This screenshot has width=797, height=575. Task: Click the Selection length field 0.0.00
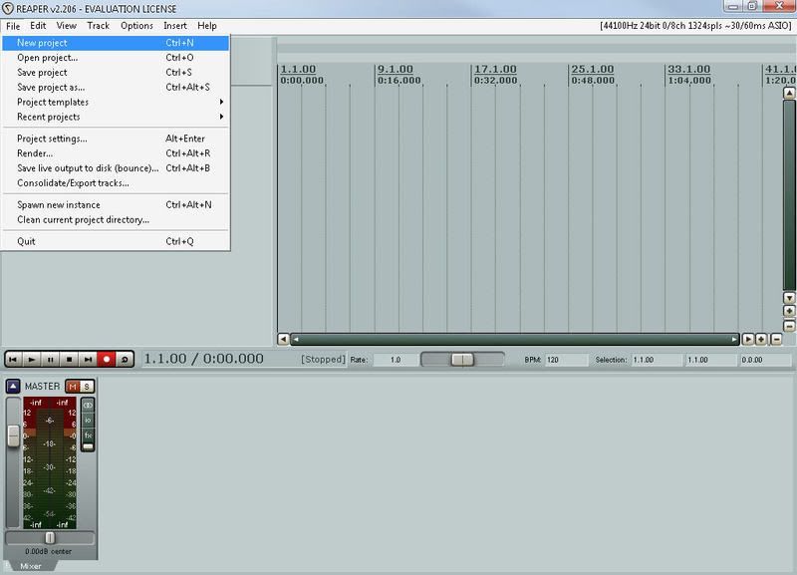pos(765,360)
